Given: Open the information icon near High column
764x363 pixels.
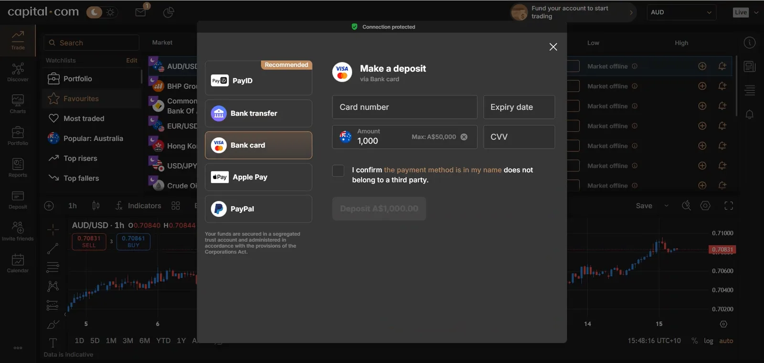Looking at the screenshot, I should (x=750, y=43).
